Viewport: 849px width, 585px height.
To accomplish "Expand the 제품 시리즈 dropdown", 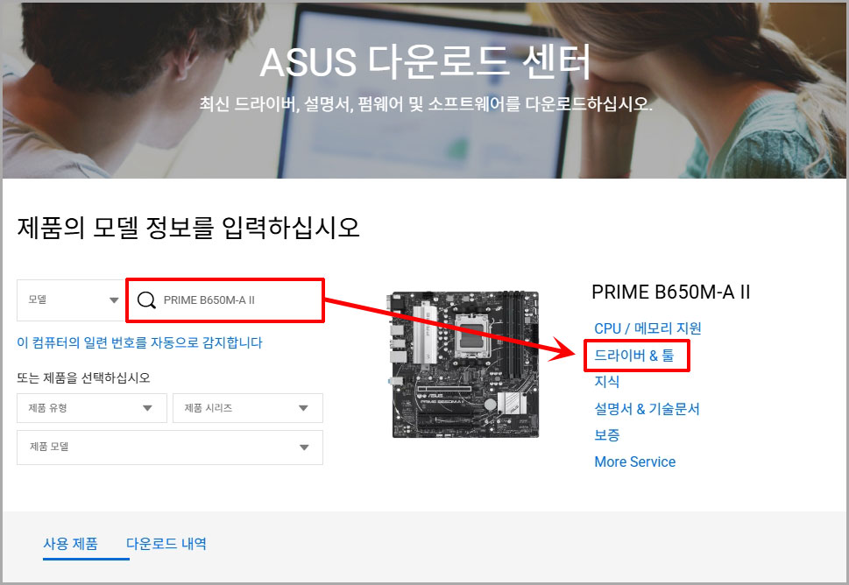I will tap(247, 408).
